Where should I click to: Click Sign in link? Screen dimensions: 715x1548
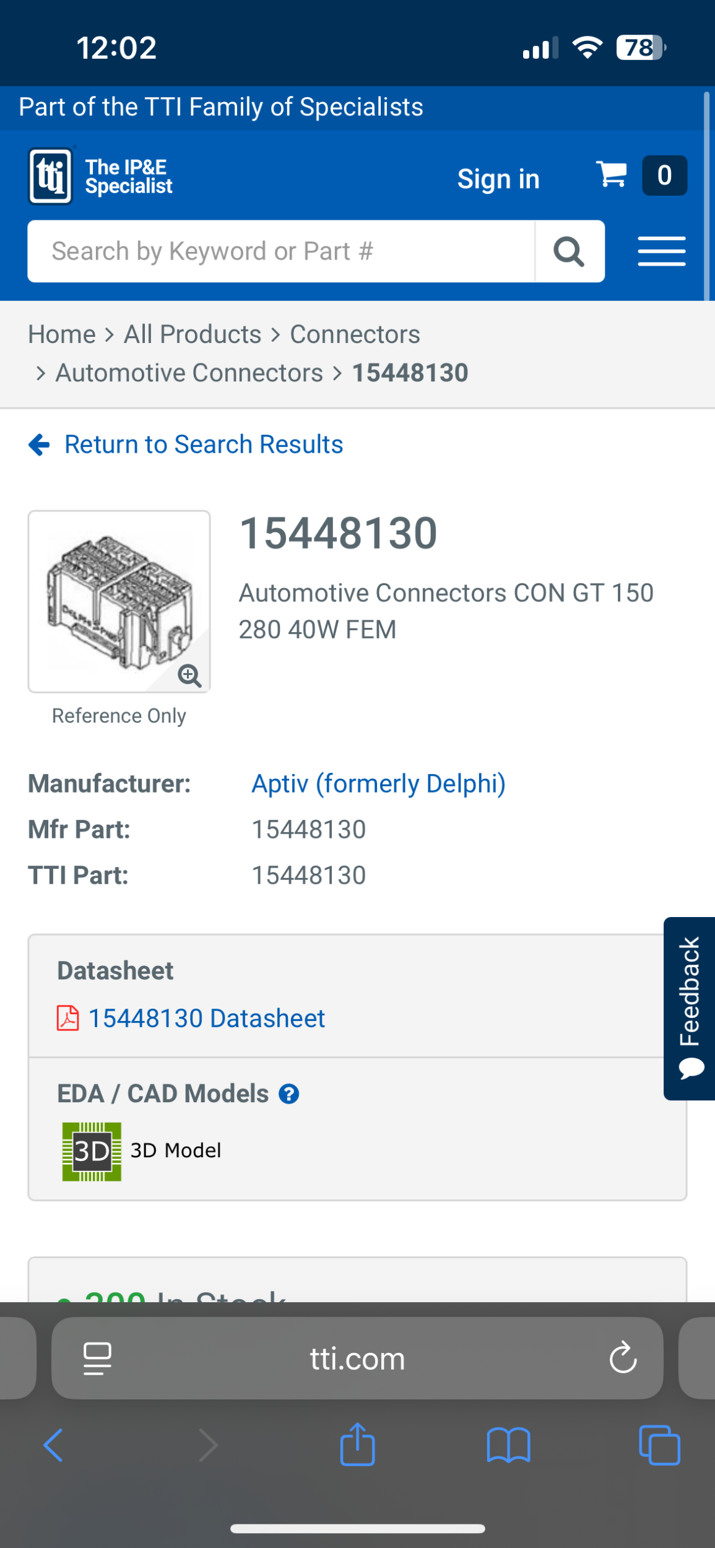point(498,179)
